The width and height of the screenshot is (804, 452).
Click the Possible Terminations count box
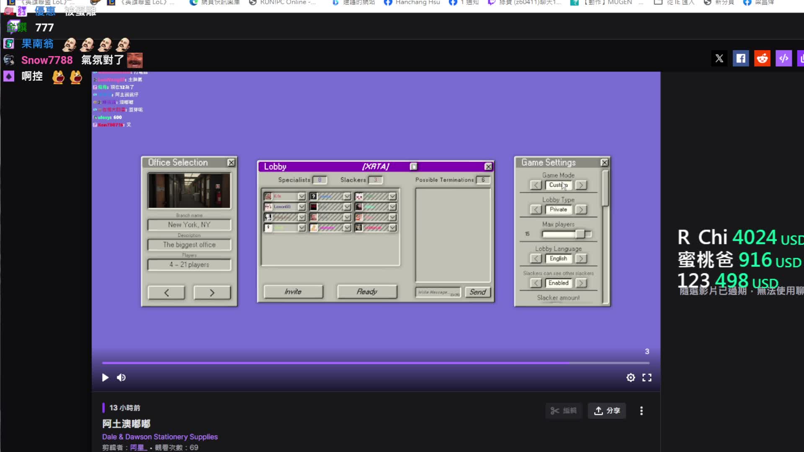483,180
